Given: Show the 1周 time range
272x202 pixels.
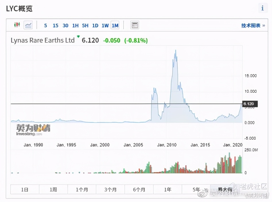Looking at the screenshot, I should pos(53,189).
